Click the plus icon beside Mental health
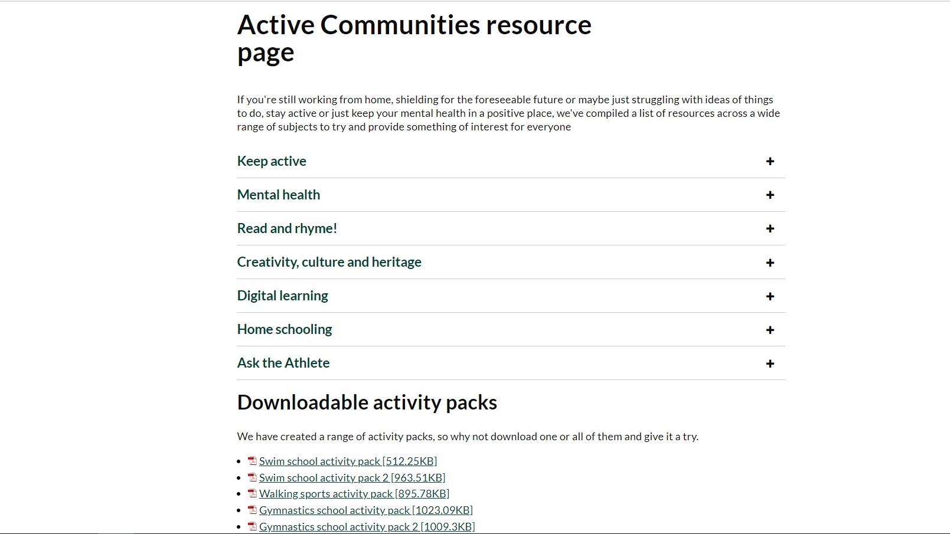Viewport: 950px width, 534px height. click(x=770, y=195)
